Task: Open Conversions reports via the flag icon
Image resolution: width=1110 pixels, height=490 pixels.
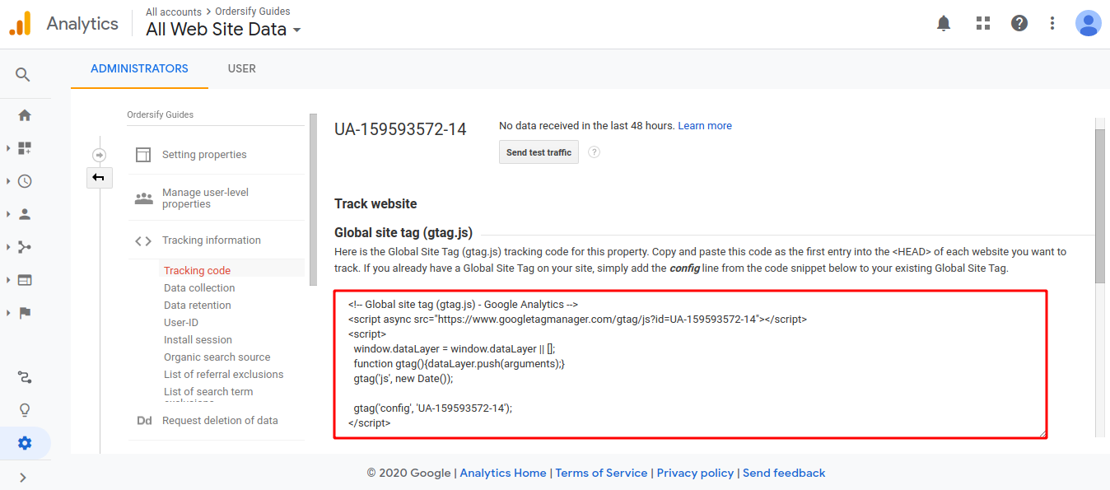Action: tap(25, 313)
